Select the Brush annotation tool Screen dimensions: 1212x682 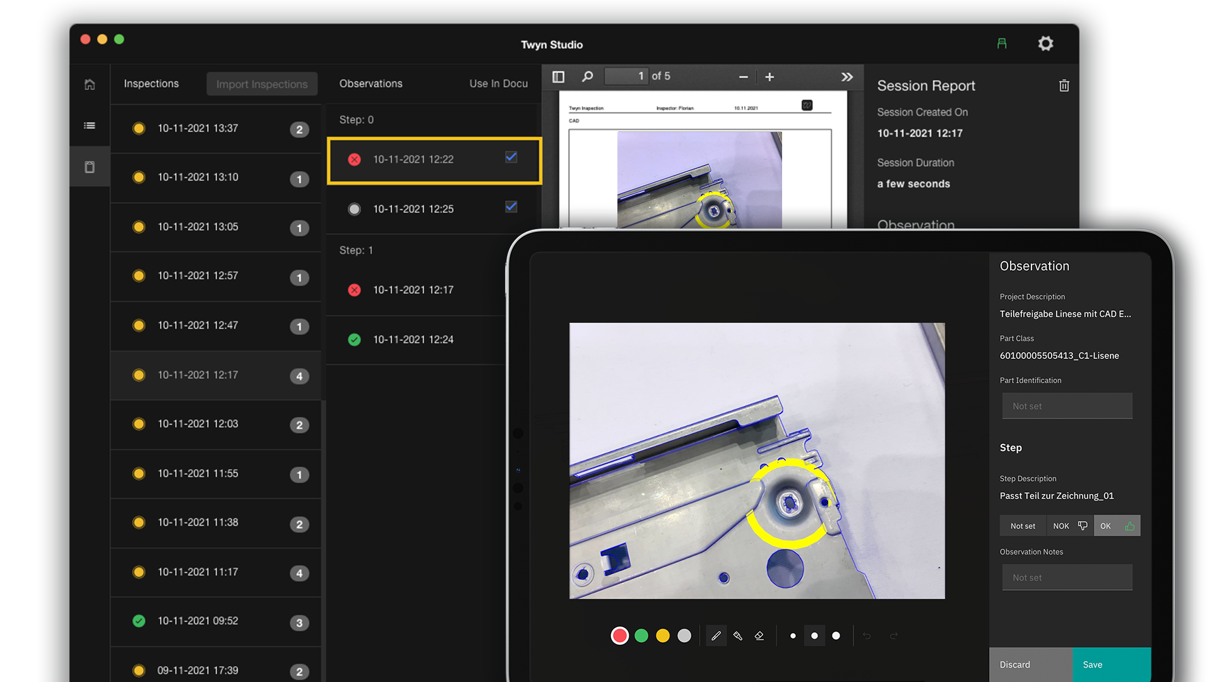click(738, 636)
